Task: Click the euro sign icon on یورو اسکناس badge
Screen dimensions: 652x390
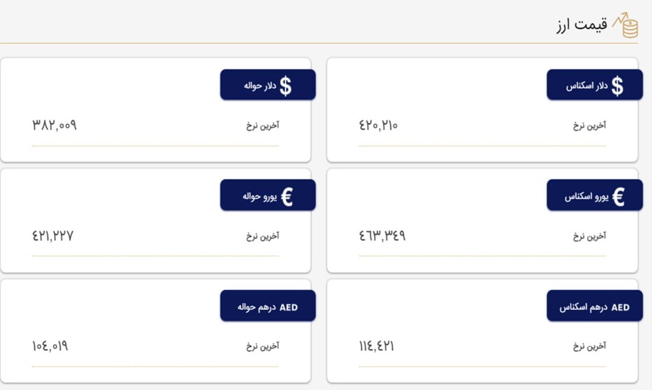Action: click(x=618, y=196)
